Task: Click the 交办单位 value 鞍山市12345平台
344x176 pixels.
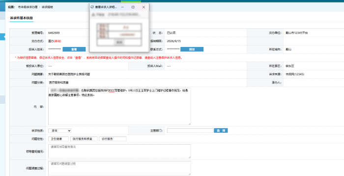Action: [x=297, y=33]
